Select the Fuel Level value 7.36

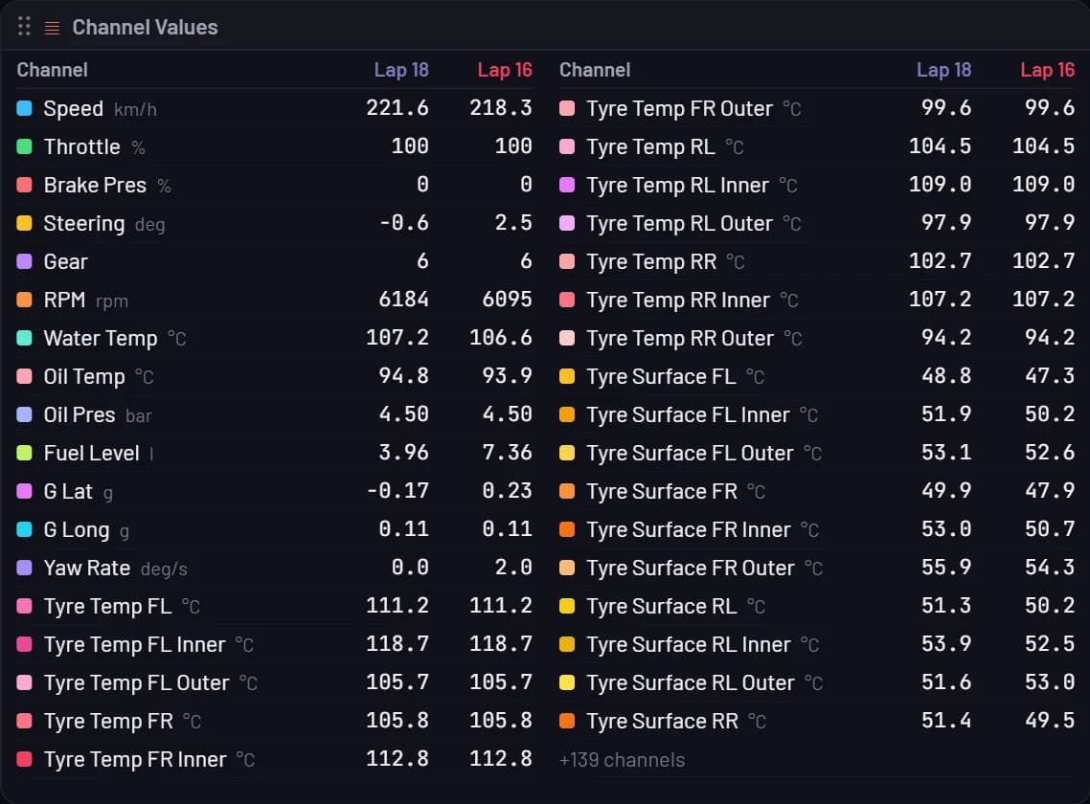(508, 453)
